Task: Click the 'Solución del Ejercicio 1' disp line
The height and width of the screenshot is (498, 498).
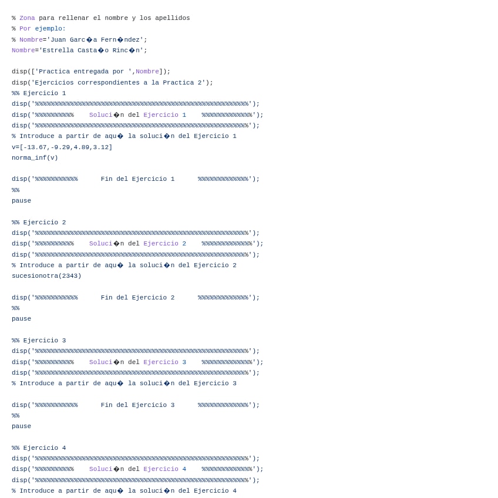Action: point(137,115)
